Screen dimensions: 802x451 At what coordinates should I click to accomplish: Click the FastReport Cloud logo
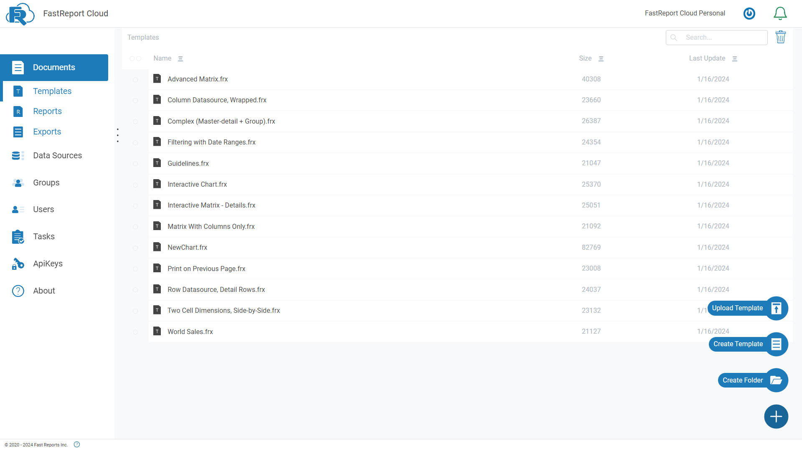click(x=20, y=14)
